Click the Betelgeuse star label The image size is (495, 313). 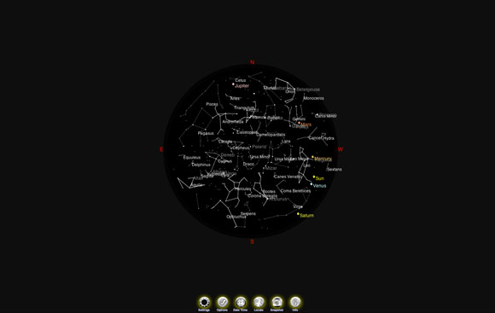(x=308, y=90)
